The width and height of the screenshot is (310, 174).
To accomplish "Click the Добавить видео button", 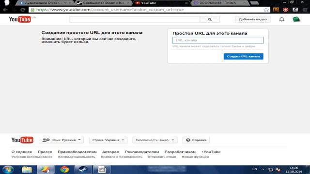I will tap(253, 19).
